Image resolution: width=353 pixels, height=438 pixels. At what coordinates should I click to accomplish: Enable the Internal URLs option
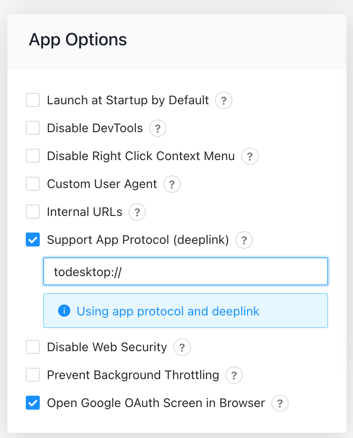tap(33, 212)
